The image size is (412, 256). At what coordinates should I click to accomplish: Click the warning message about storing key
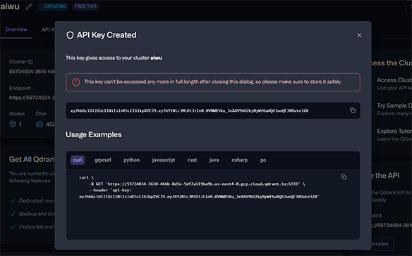point(213,82)
